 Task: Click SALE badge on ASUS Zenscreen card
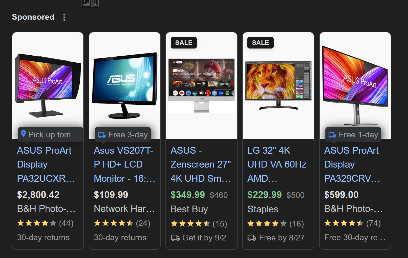(184, 43)
